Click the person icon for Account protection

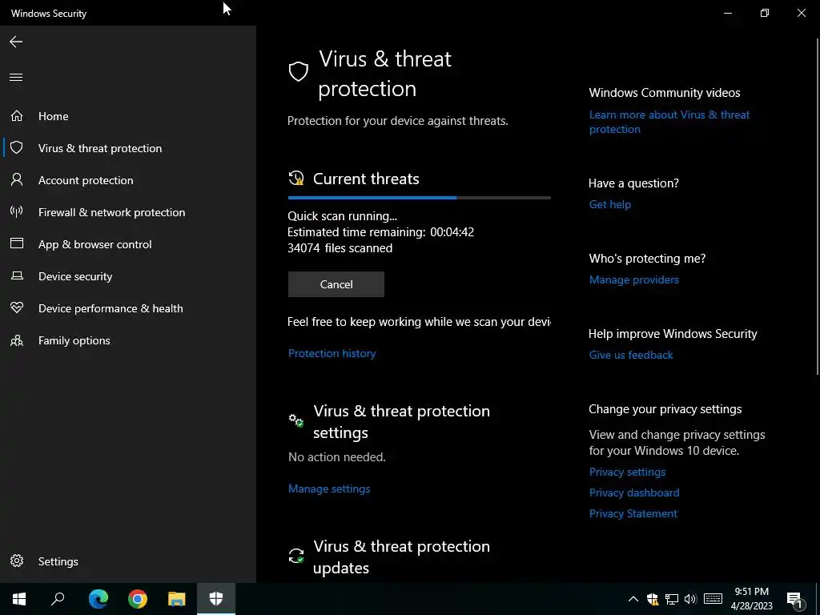[x=17, y=179]
